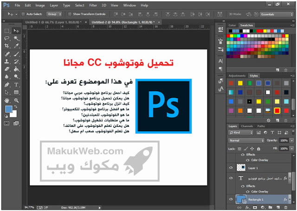Switch to the Color tab
This screenshot has width=297, height=211.
point(232,25)
